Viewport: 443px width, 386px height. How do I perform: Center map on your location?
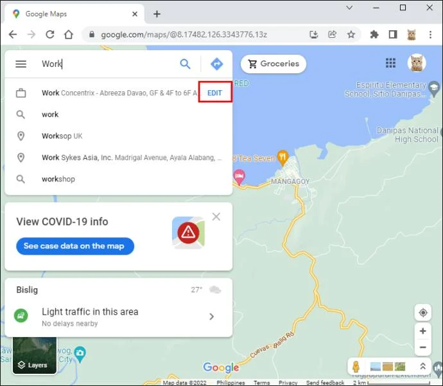(x=423, y=313)
